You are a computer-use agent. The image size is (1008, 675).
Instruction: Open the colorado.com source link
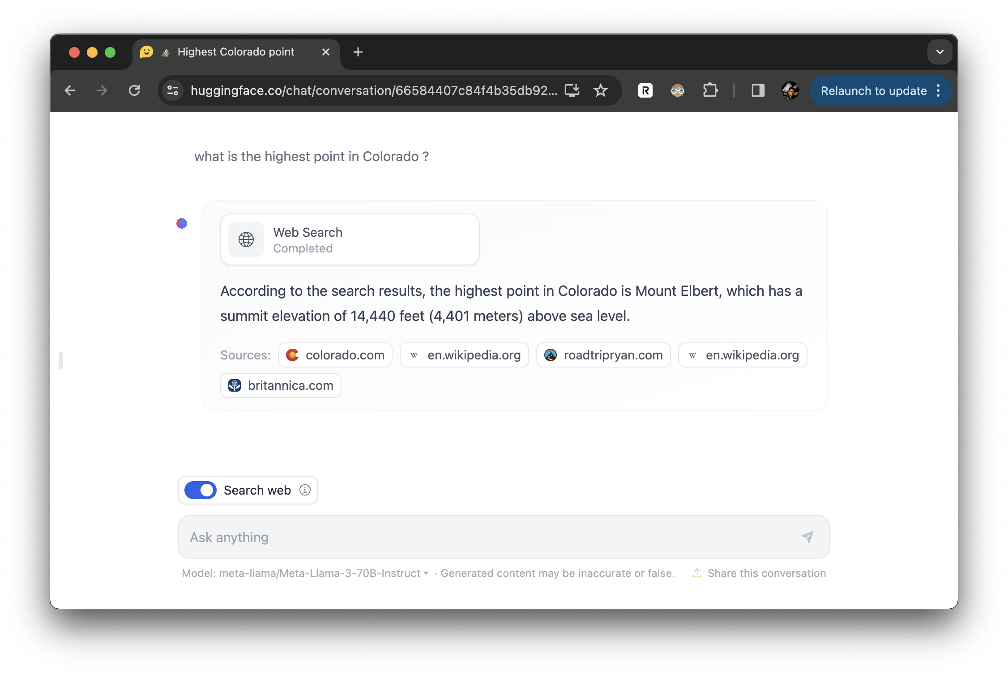coord(335,355)
